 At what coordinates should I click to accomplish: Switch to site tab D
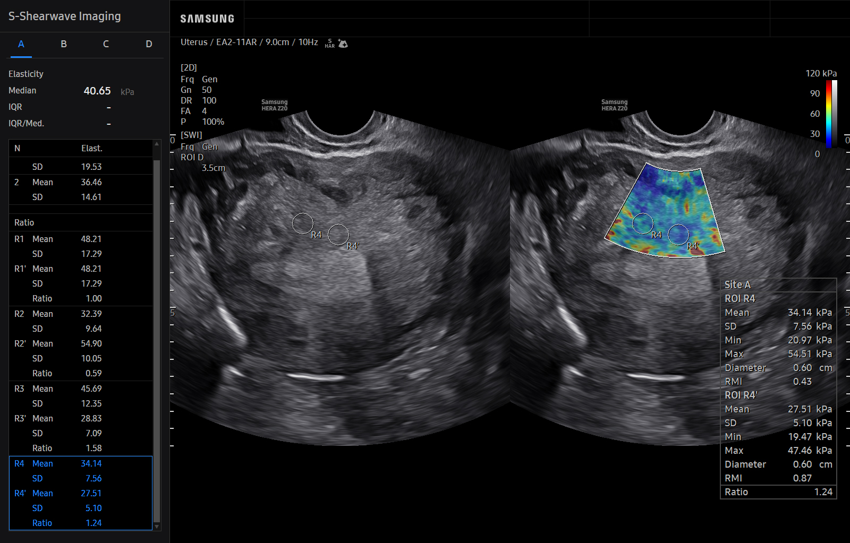click(x=149, y=44)
